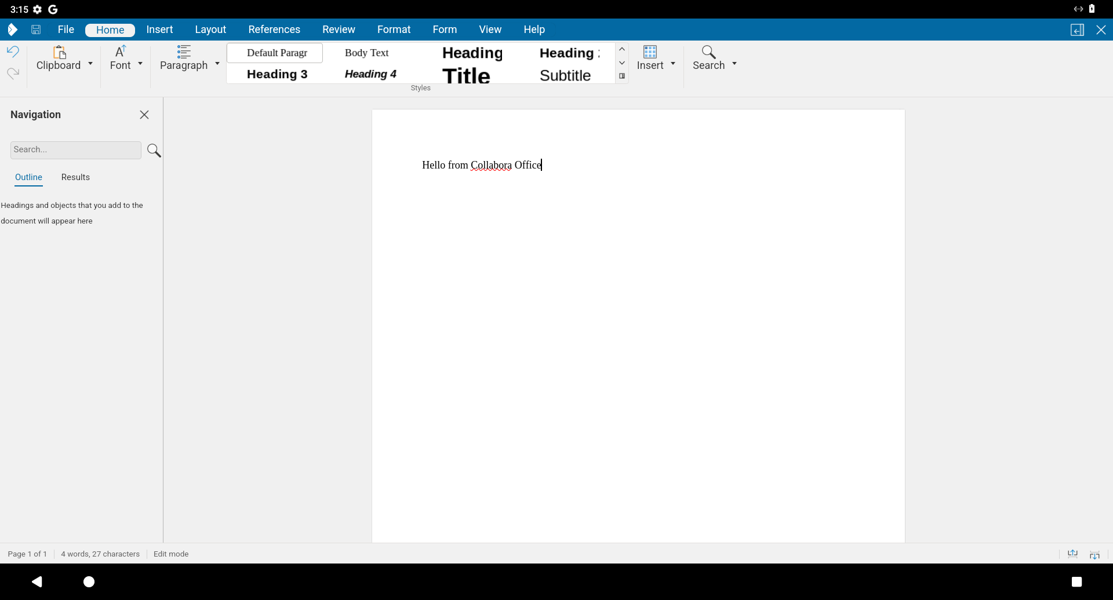
Task: Open the Results tab in Navigation
Action: coord(75,177)
